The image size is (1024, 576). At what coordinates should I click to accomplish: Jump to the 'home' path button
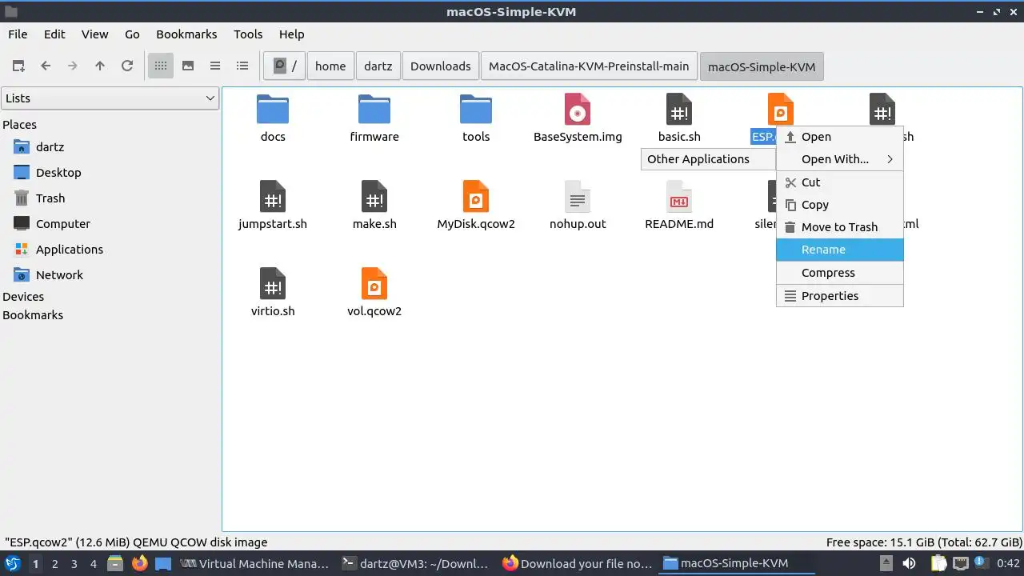pyautogui.click(x=330, y=66)
